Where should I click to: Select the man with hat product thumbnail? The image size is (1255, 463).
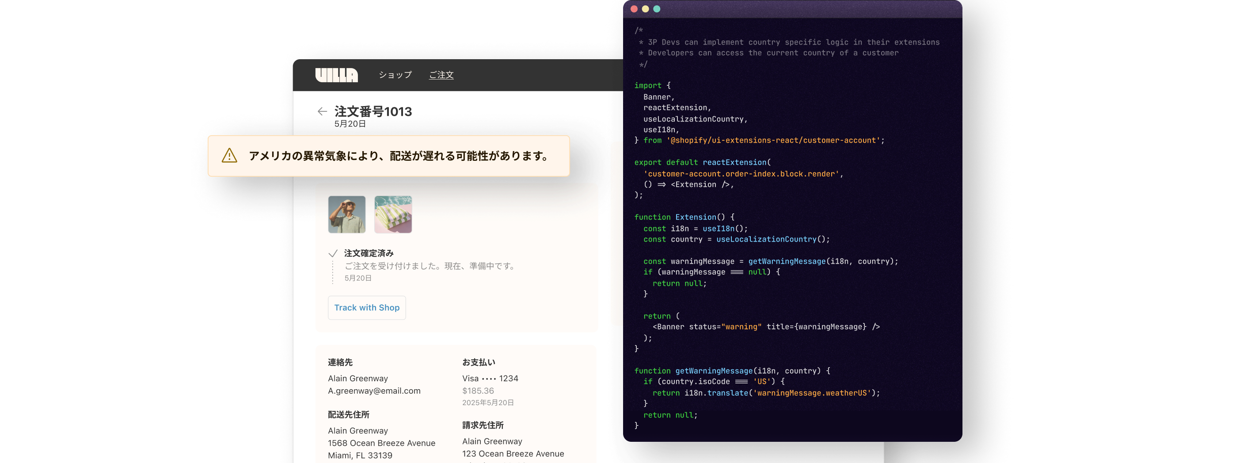[347, 215]
